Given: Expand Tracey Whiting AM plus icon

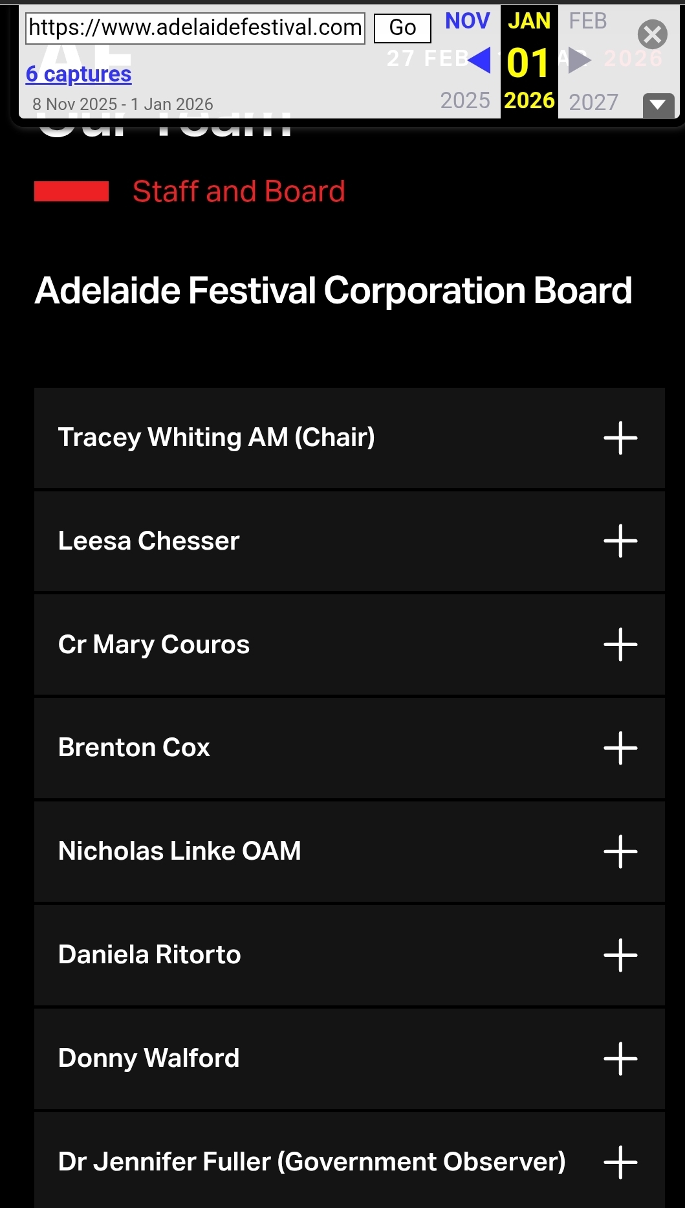Looking at the screenshot, I should click(x=620, y=438).
